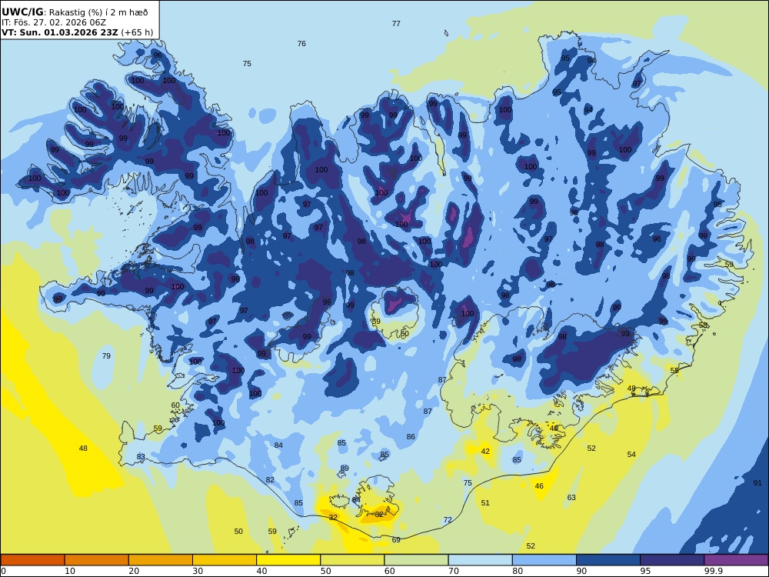Image resolution: width=769 pixels, height=577 pixels.
Task: Click the '46' value in the yellow patch
Action: (x=540, y=485)
